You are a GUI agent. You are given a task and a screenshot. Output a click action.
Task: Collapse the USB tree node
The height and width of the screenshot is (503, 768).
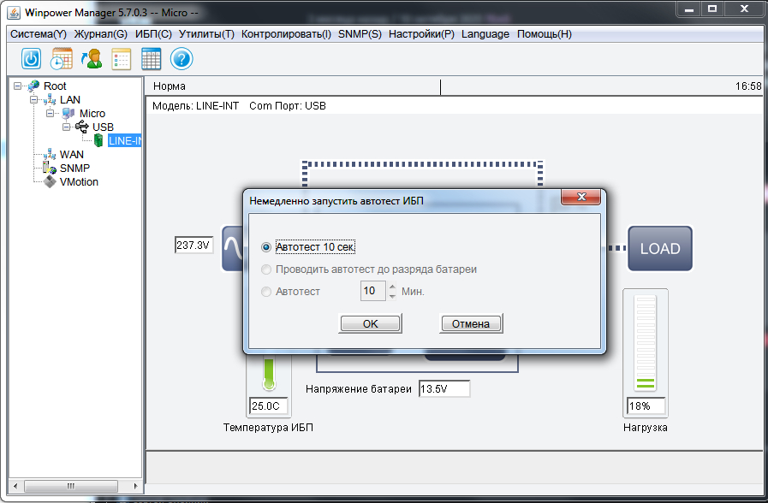[66, 127]
